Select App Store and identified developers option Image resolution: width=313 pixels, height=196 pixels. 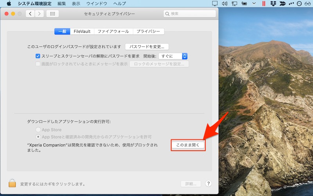coord(38,137)
